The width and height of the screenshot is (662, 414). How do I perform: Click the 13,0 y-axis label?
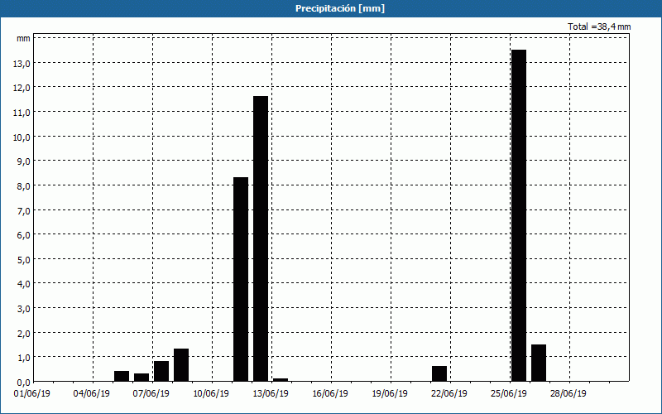(22, 64)
